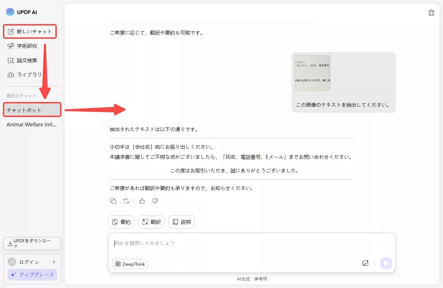Toggle the 翻訳 translate quick action
The height and width of the screenshot is (288, 443).
click(151, 222)
